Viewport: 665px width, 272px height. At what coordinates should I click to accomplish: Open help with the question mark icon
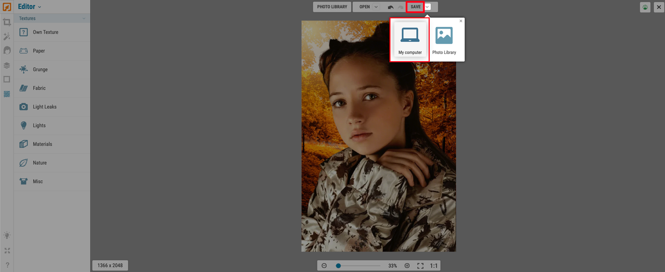pos(7,265)
